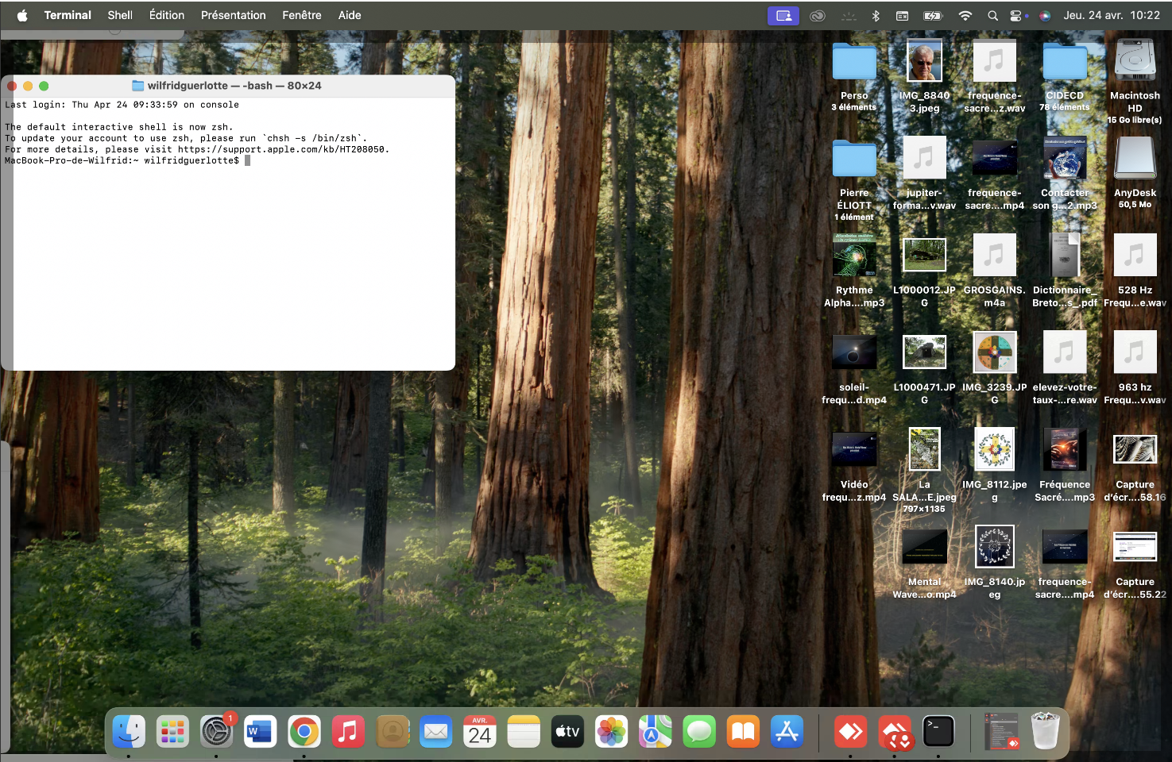
Task: Open the Bluetooth status menu
Action: point(876,15)
